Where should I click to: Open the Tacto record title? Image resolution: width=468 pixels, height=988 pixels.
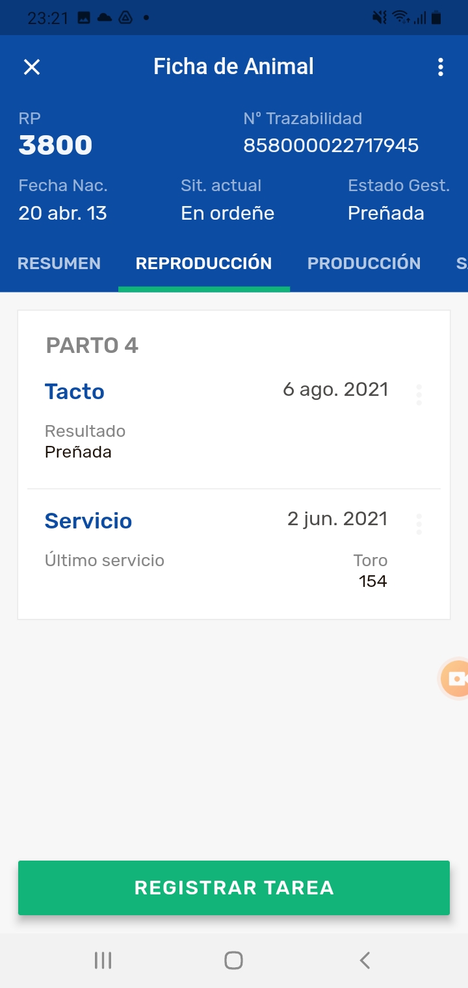point(75,391)
